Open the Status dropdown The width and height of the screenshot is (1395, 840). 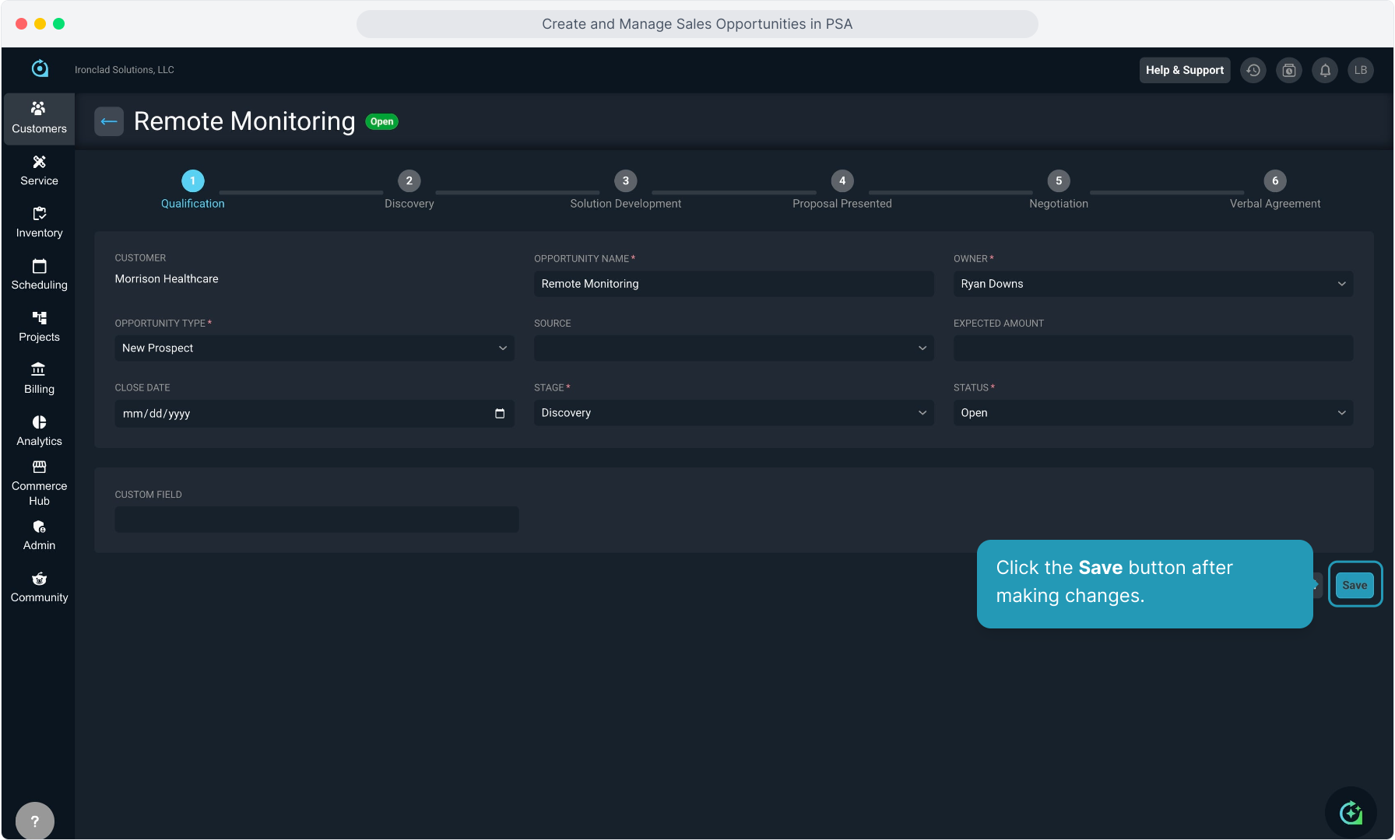1152,413
